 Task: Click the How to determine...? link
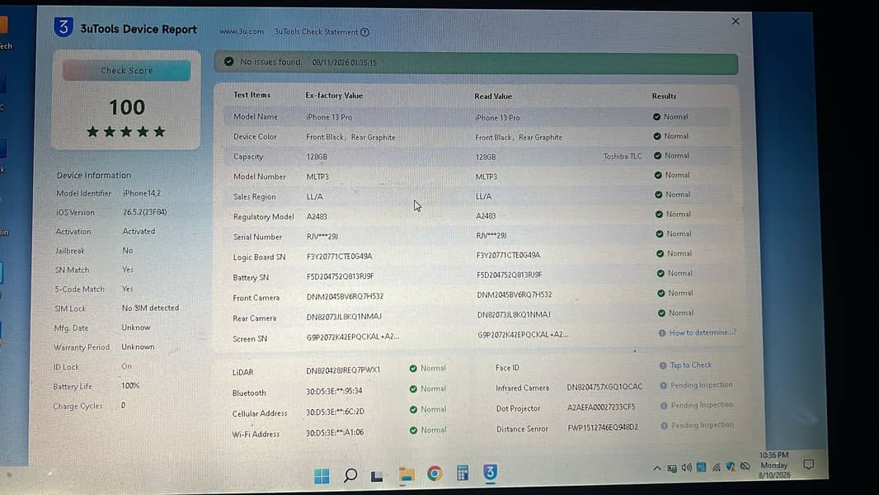point(703,332)
